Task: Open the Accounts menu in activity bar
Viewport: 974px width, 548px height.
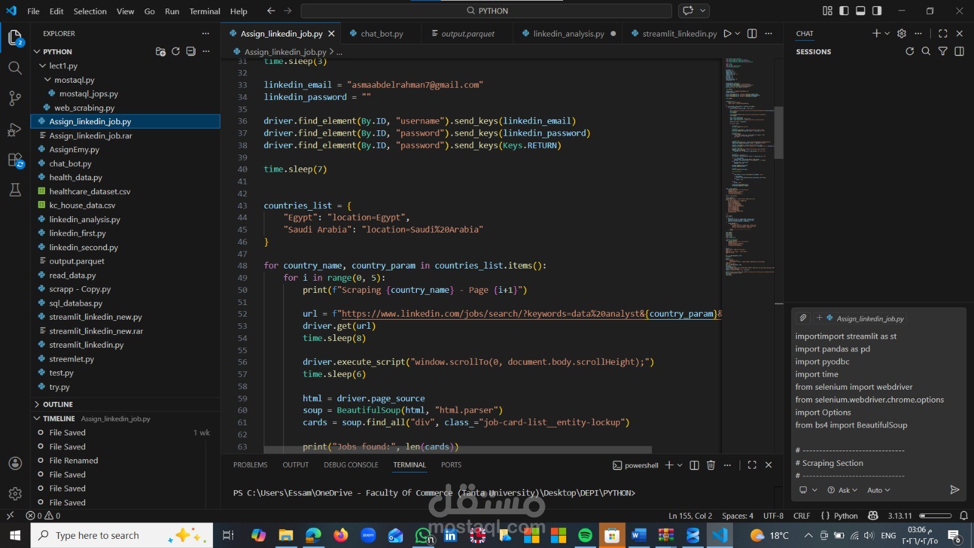Action: click(15, 463)
